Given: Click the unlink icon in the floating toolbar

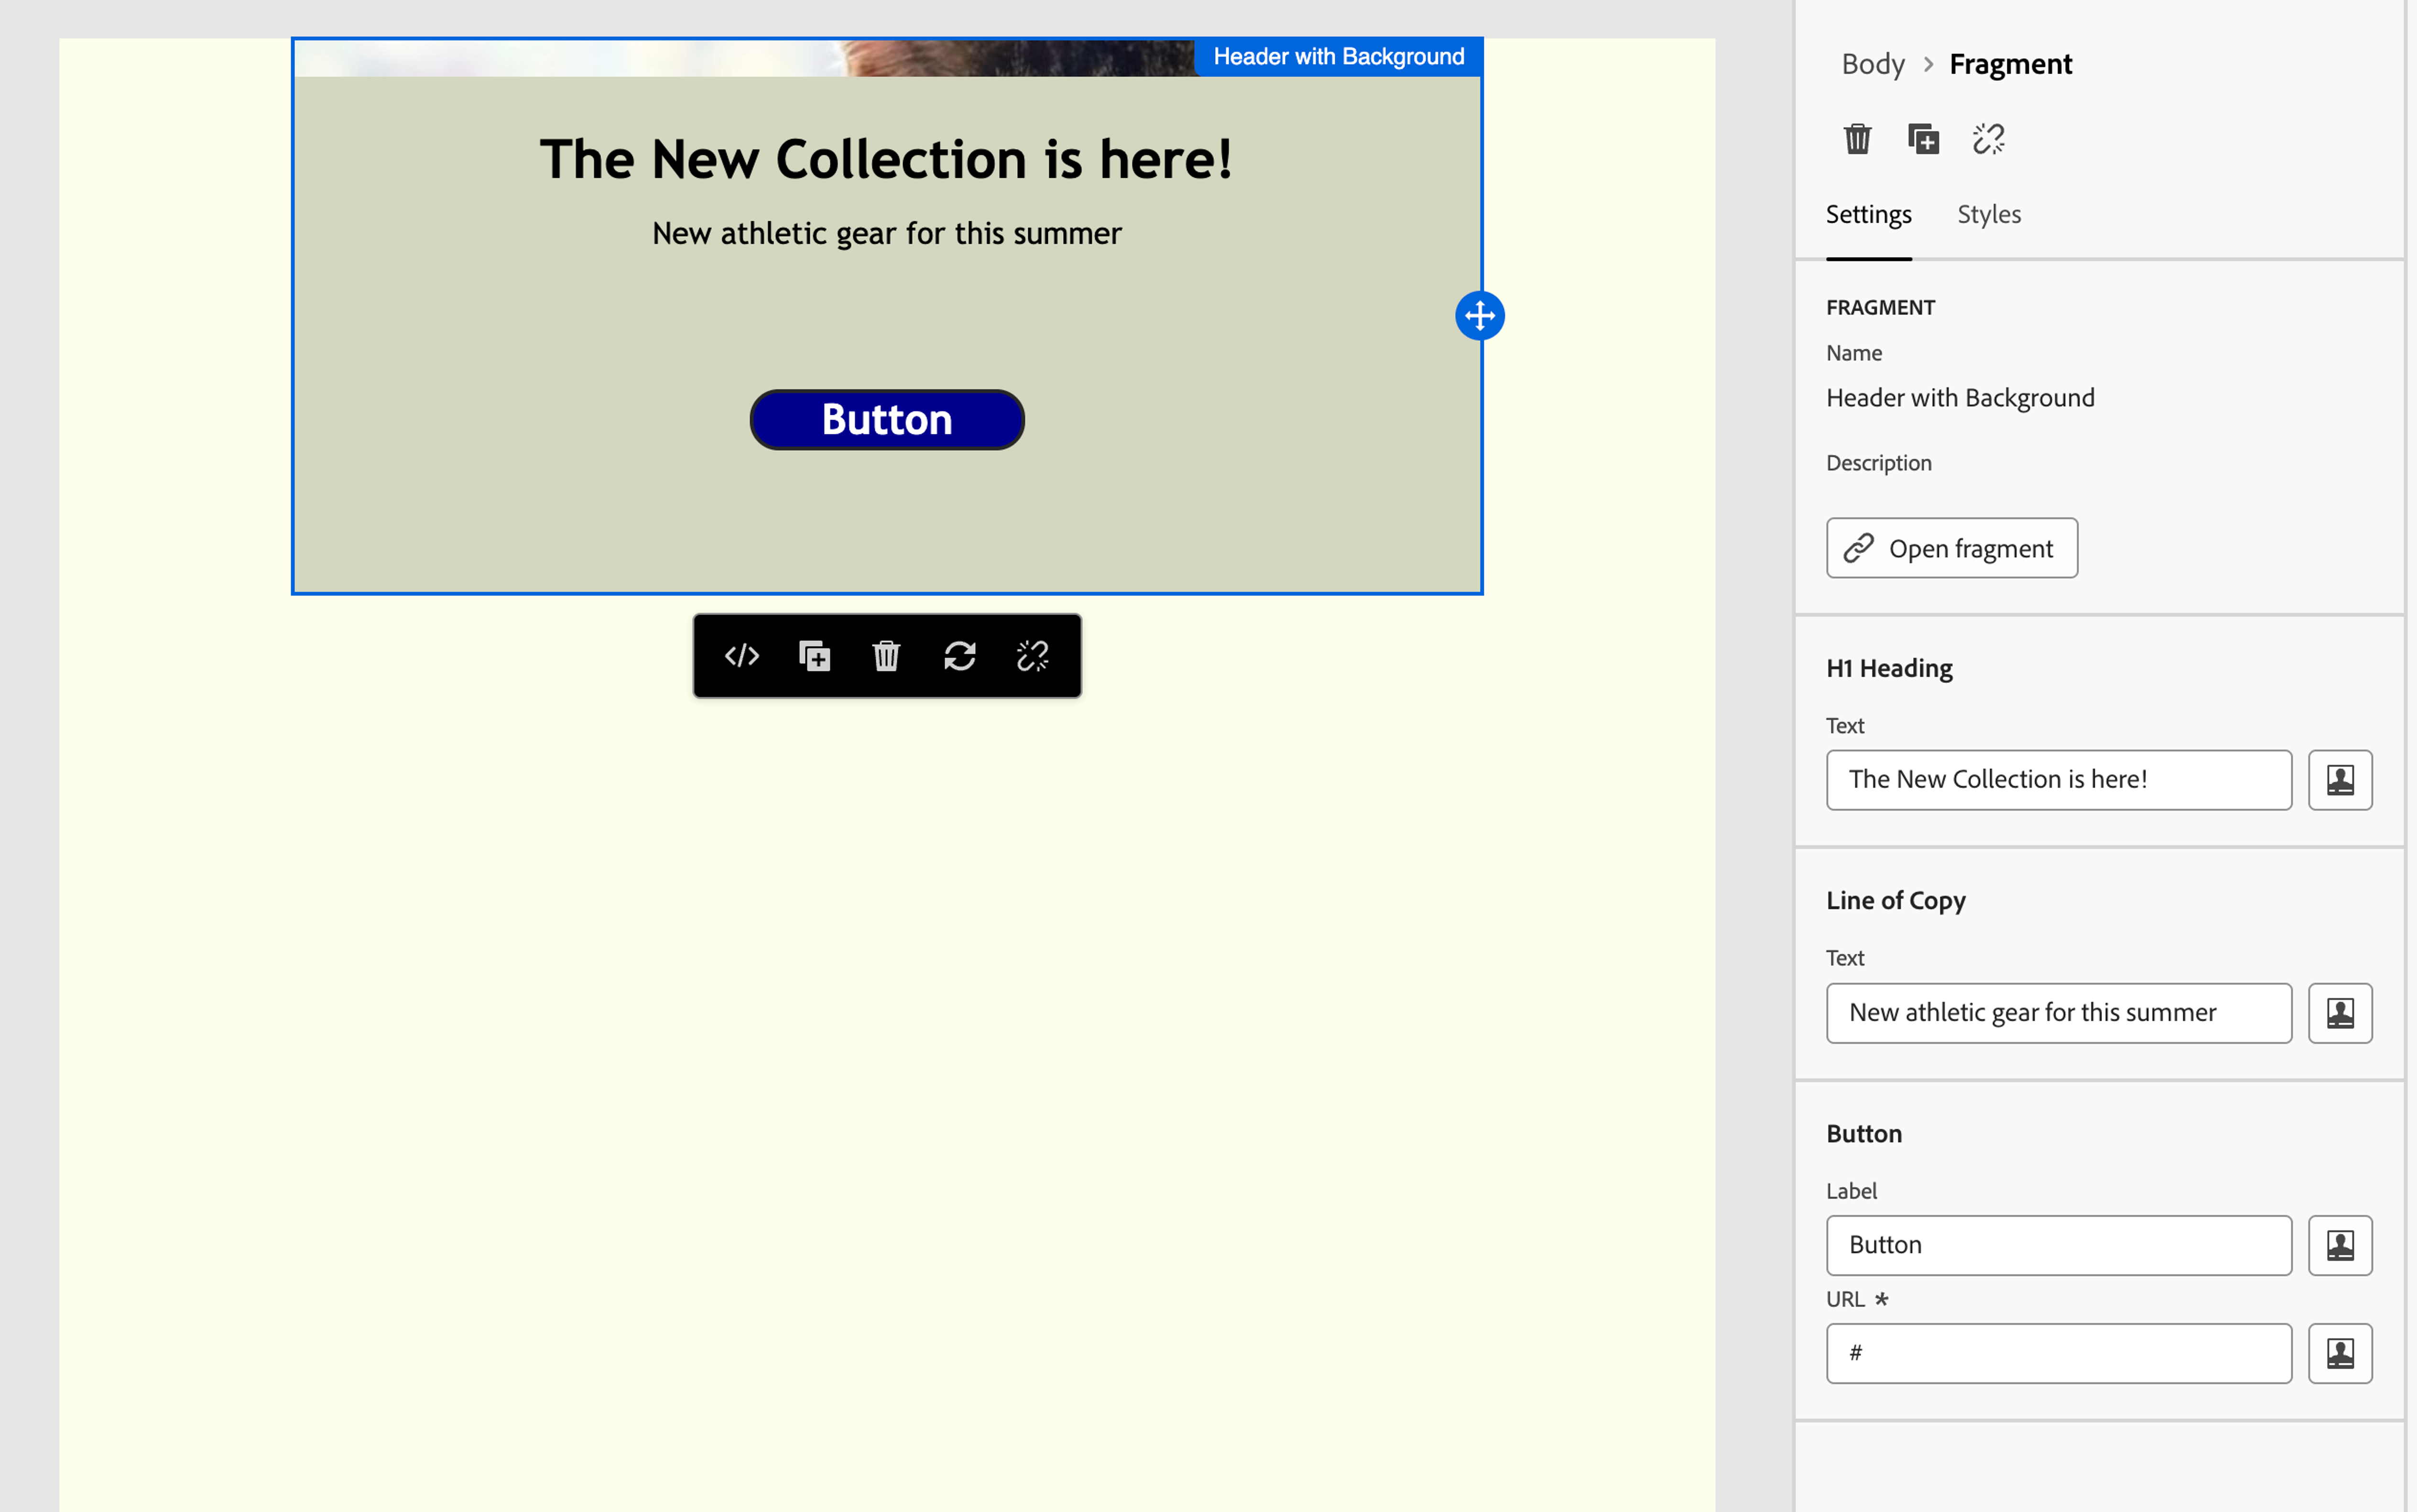Looking at the screenshot, I should pyautogui.click(x=1033, y=656).
